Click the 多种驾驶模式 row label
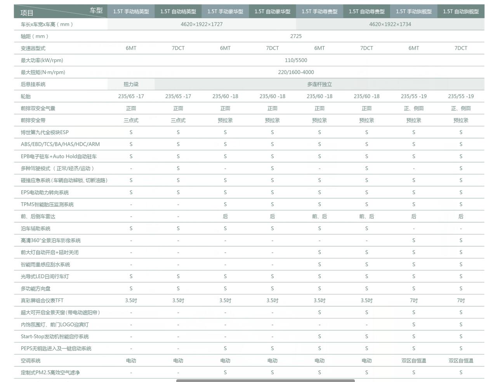 57,168
